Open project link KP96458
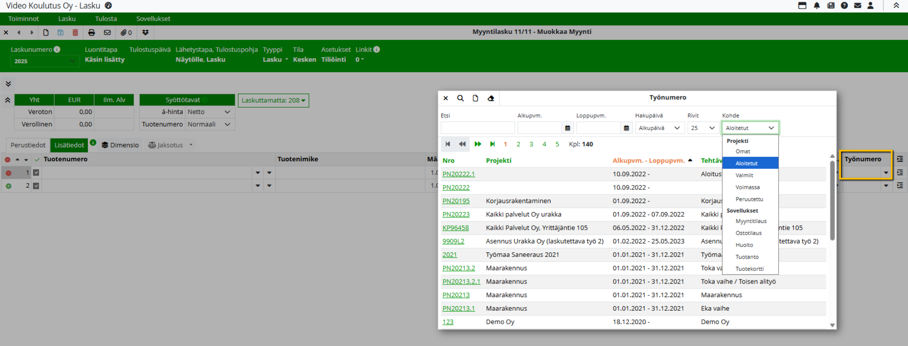 [x=455, y=228]
